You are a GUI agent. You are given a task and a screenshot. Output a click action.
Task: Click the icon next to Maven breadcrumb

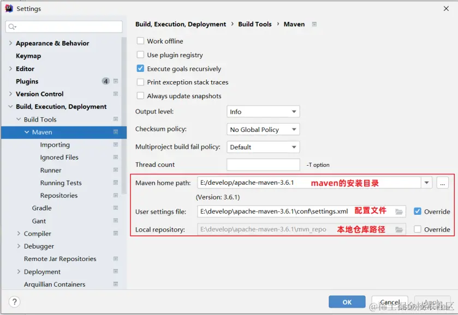tap(314, 24)
